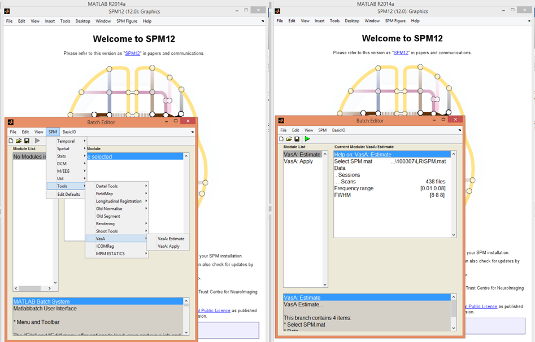535x342 pixels.
Task: Click the greyed-out Run Batch play icon
Action: (37, 141)
